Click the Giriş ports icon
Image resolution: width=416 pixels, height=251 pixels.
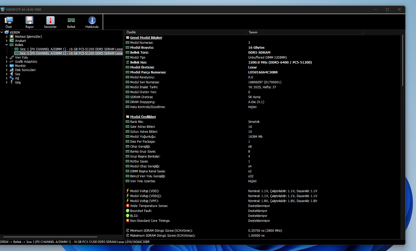[x=12, y=82]
